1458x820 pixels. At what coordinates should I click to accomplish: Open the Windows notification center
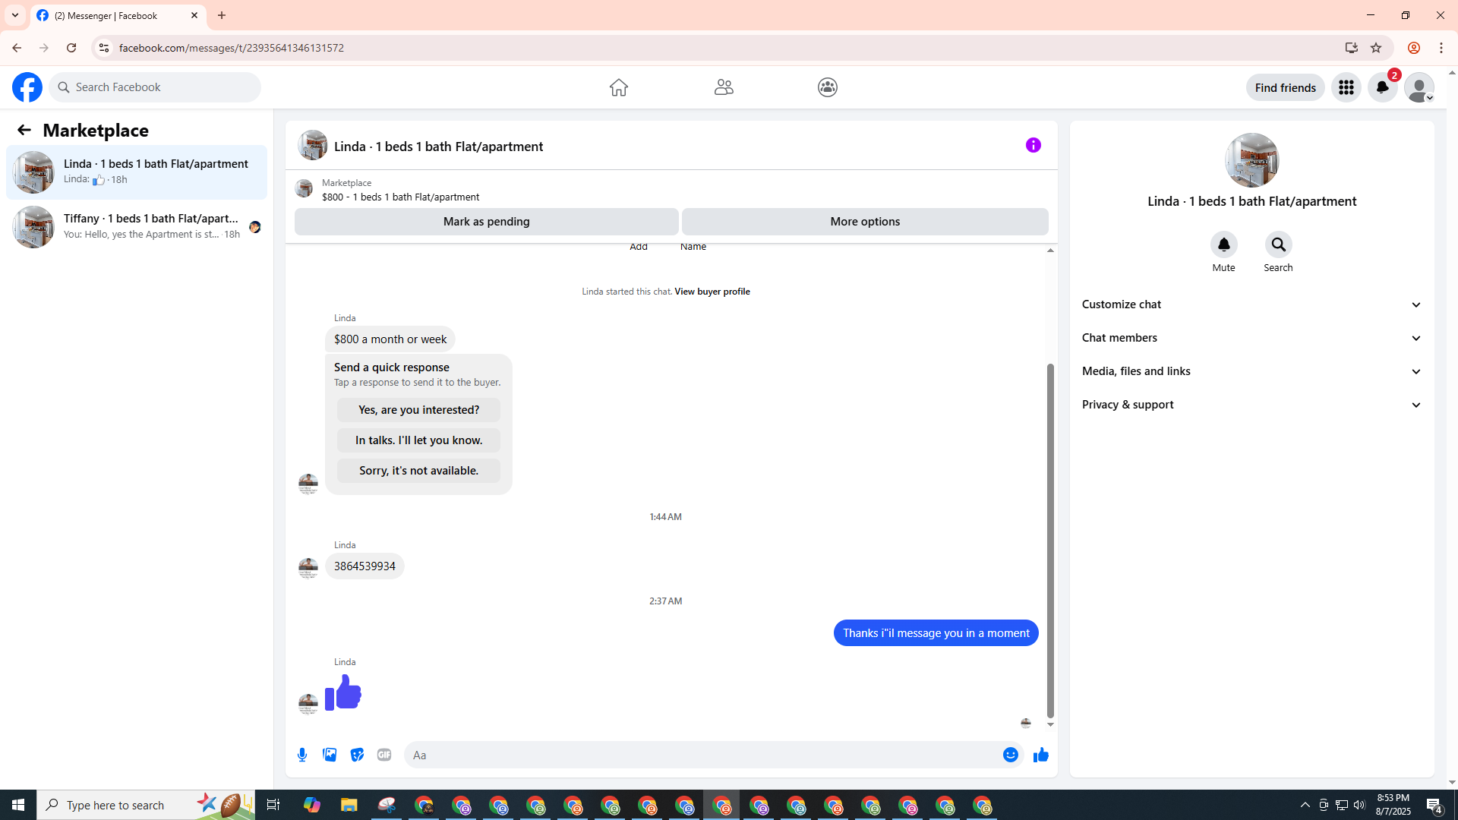[1434, 805]
